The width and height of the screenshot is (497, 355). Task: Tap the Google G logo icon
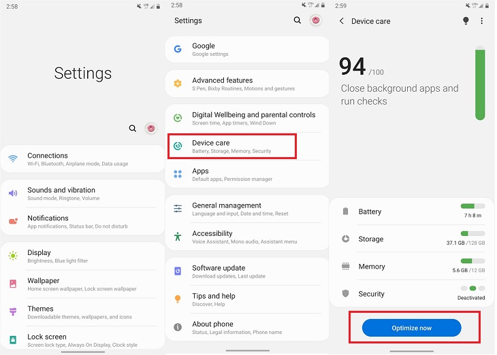[x=178, y=49]
